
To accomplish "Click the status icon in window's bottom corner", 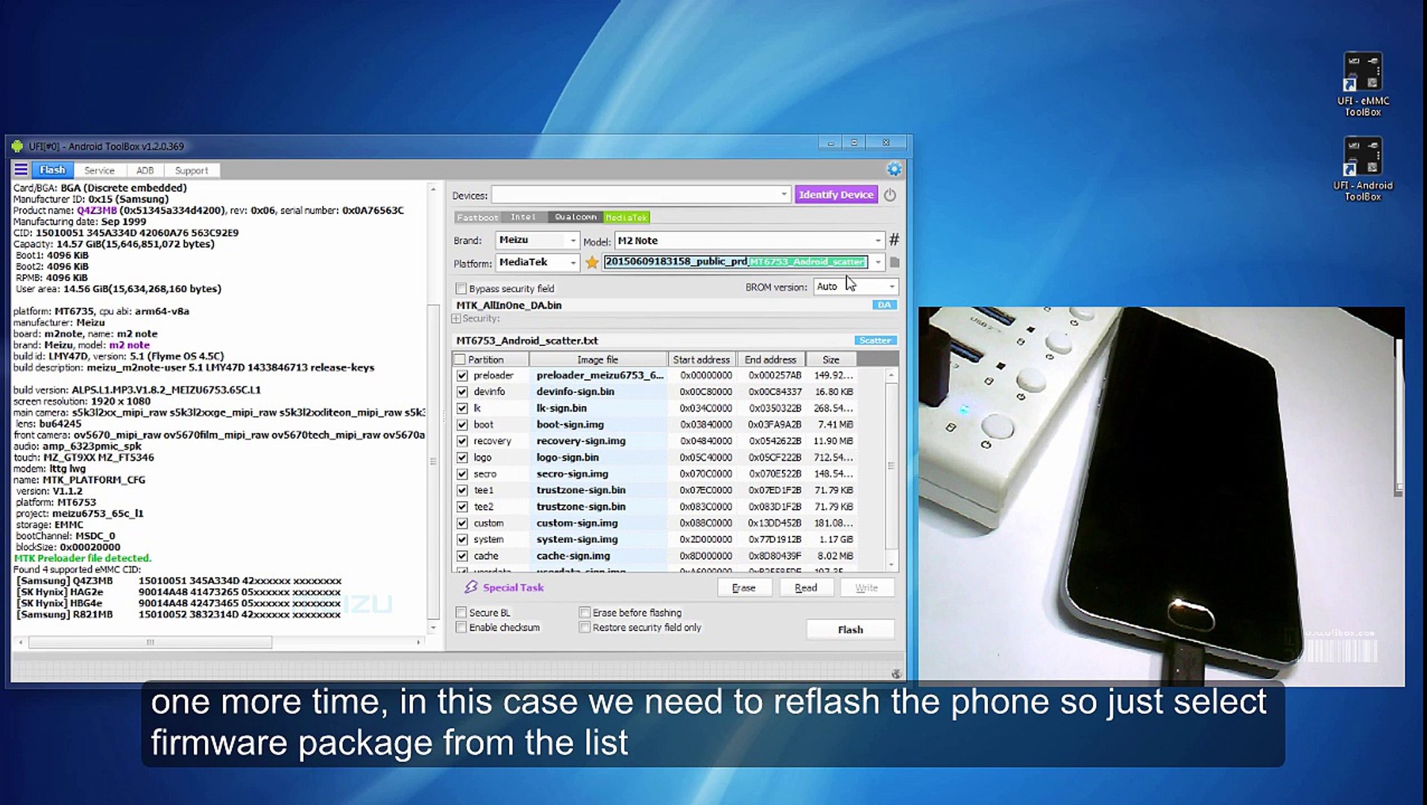I will click(896, 674).
